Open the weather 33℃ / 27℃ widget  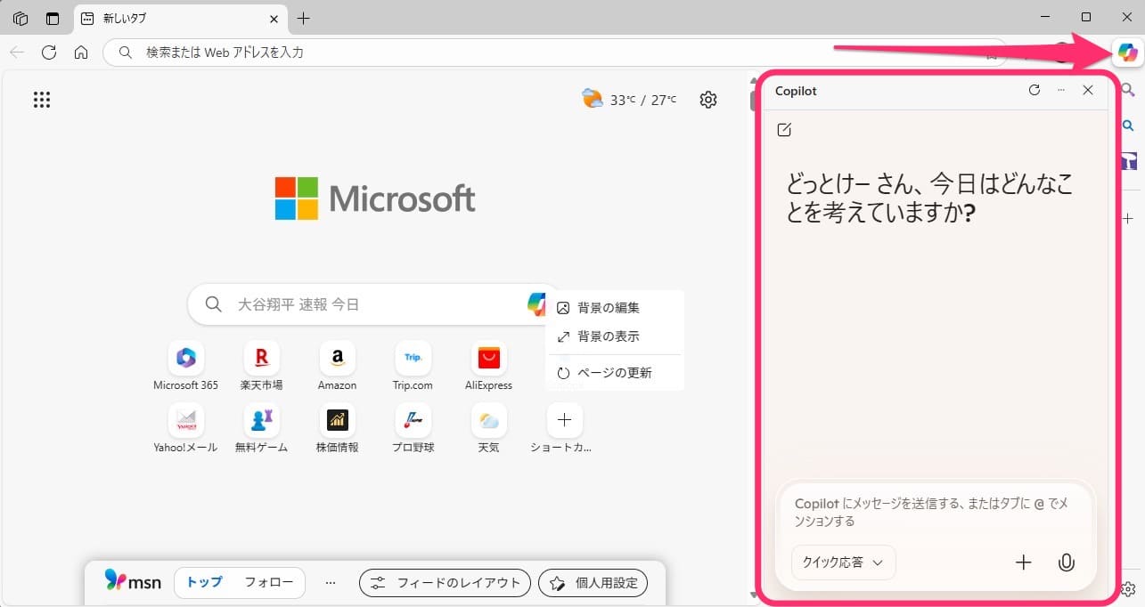click(629, 100)
